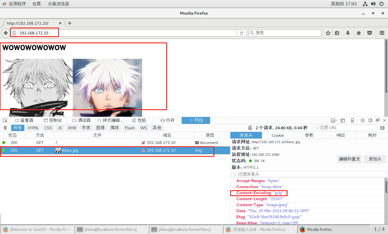Toggle the XHR request filter
The width and height of the screenshot is (388, 234).
point(72,128)
